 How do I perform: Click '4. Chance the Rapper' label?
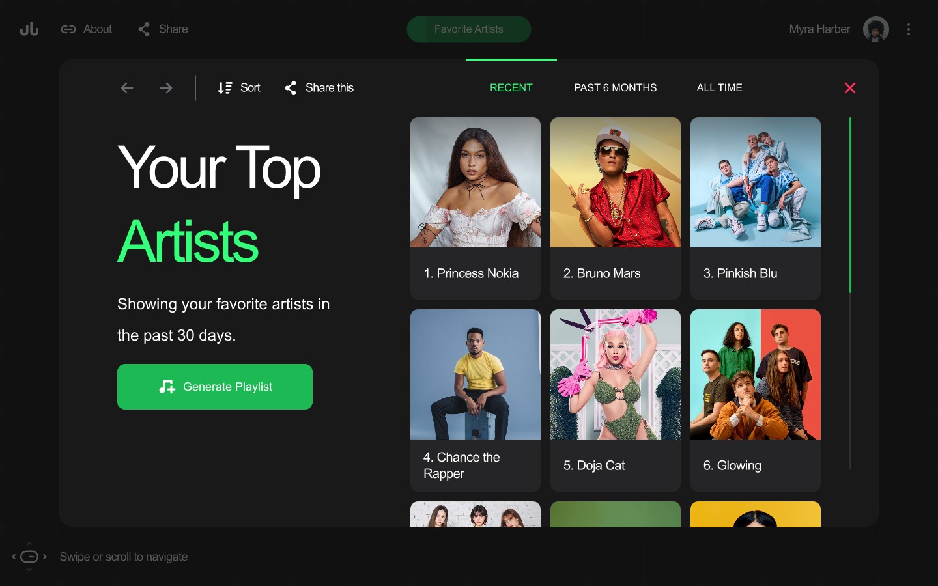coord(462,466)
